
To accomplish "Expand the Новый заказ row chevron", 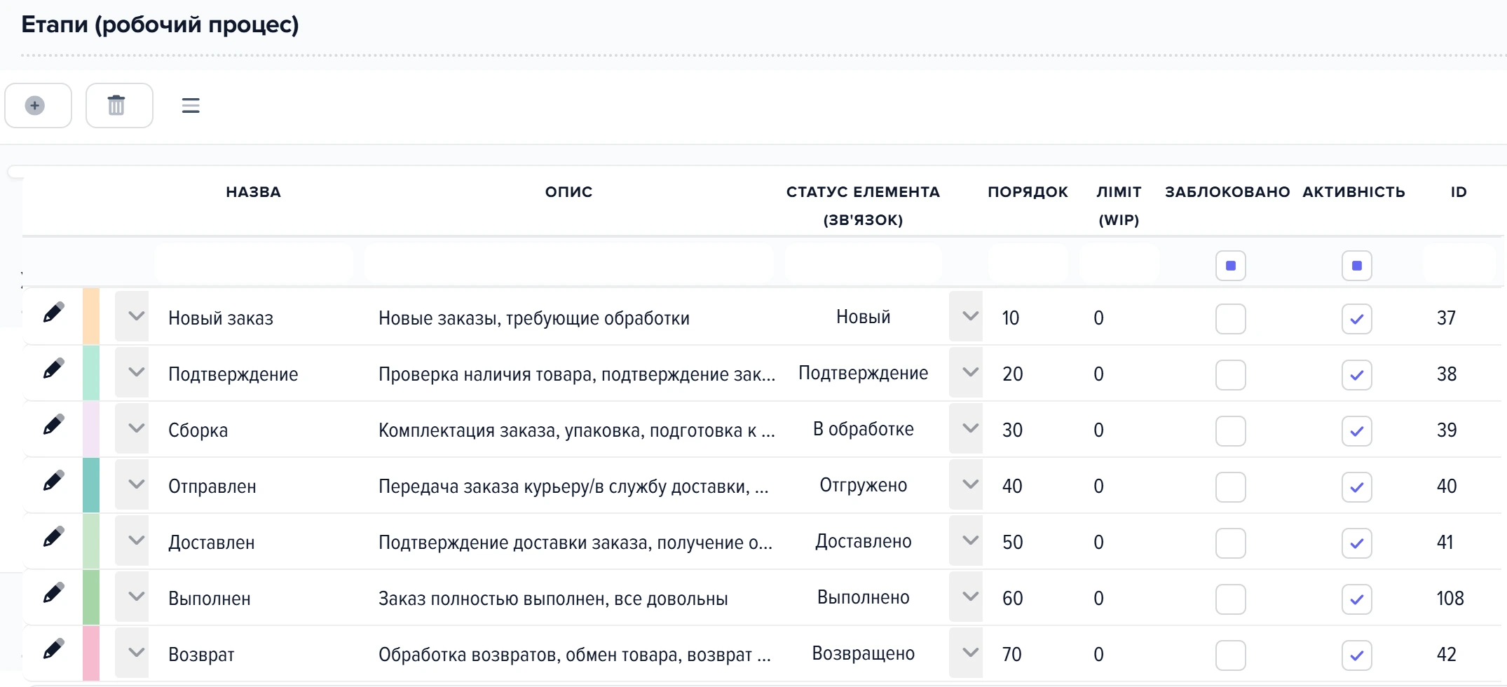I will 132,316.
